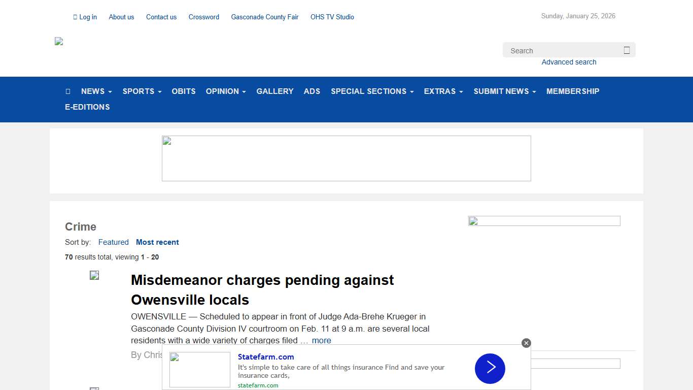The height and width of the screenshot is (390, 693).
Task: Sort results by Featured
Action: pyautogui.click(x=113, y=242)
